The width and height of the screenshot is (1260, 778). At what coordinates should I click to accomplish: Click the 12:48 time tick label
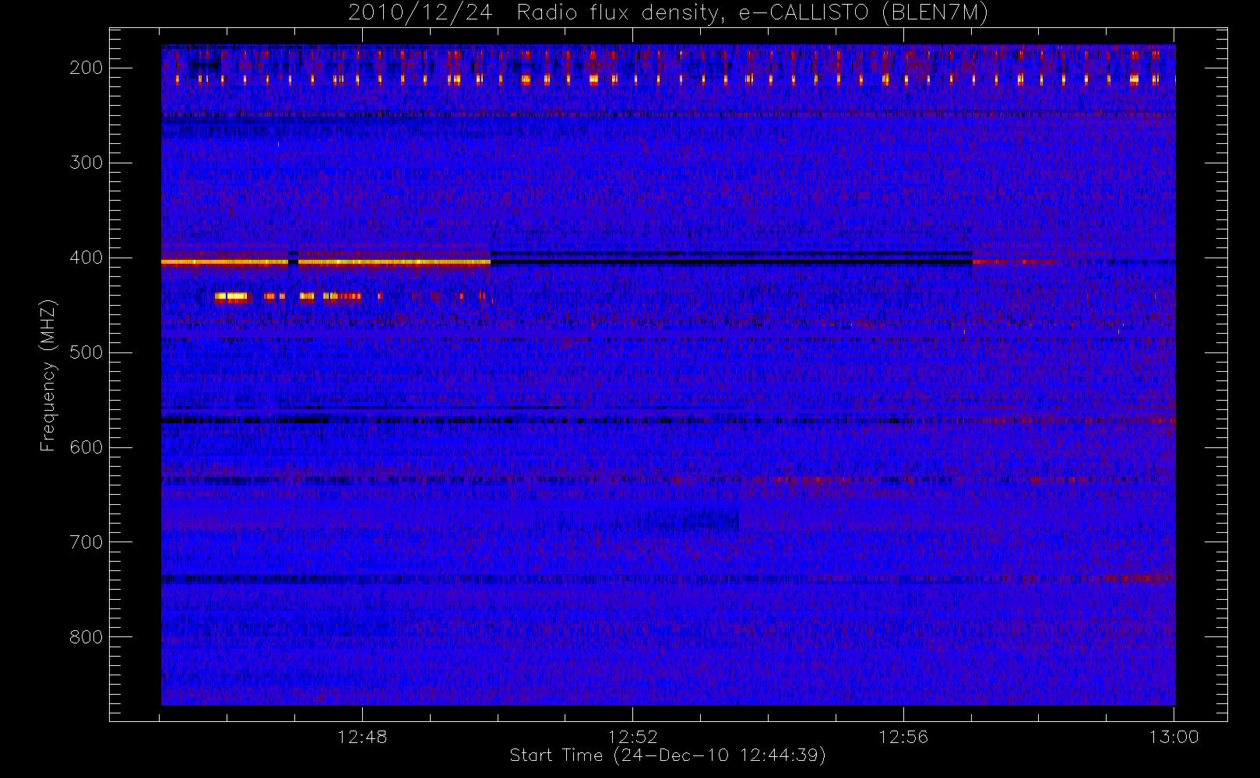click(362, 737)
